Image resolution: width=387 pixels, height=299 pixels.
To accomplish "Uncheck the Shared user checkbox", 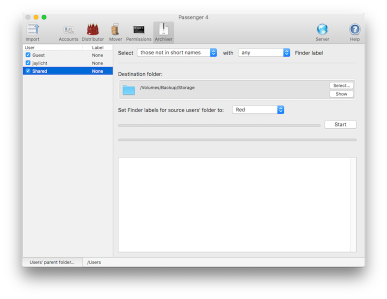I will point(28,71).
